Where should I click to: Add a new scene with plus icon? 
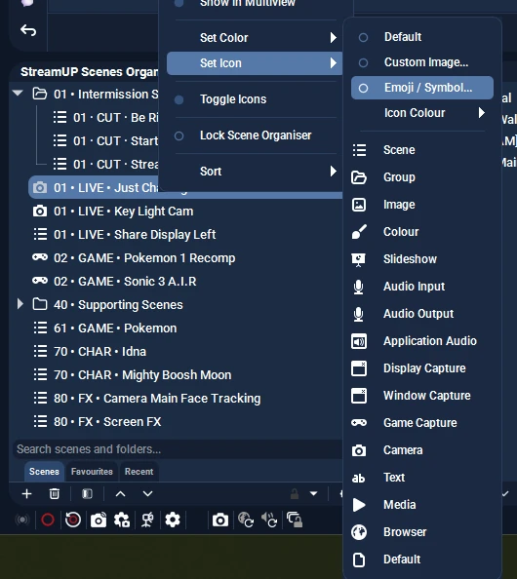[26, 493]
